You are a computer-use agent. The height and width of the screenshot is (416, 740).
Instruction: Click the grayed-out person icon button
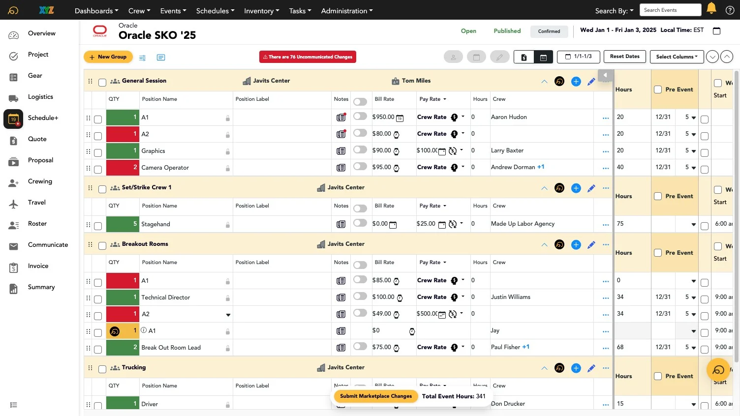453,57
